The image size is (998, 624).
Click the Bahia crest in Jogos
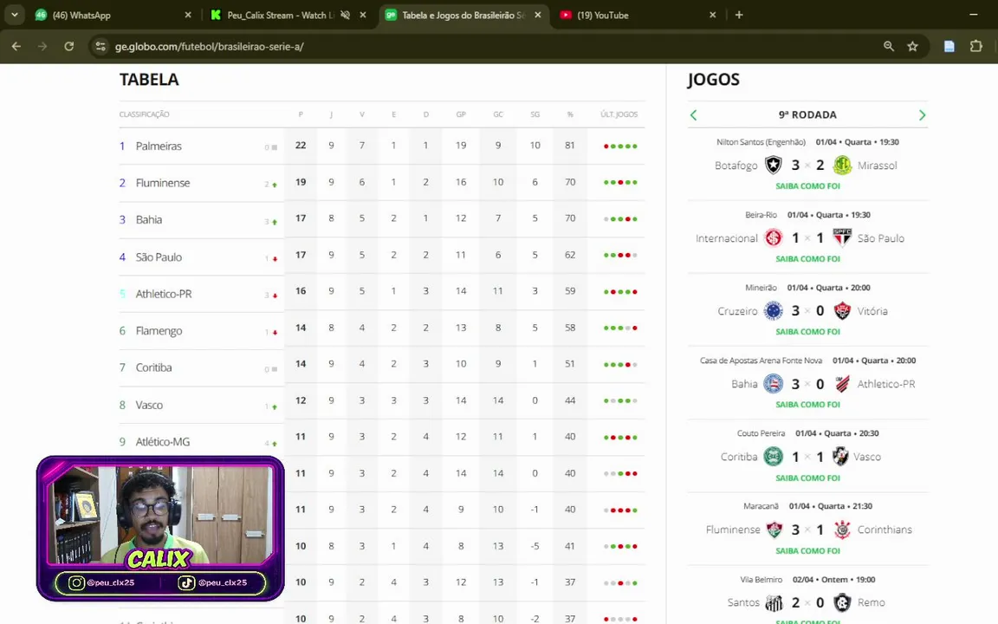pyautogui.click(x=774, y=384)
